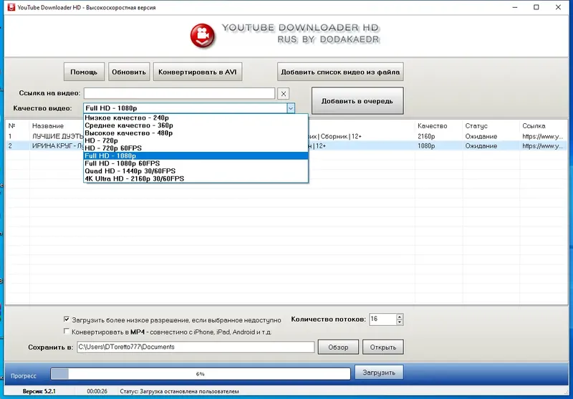This screenshot has width=573, height=399.
Task: Decrease thread count with down arrow
Action: (x=400, y=322)
